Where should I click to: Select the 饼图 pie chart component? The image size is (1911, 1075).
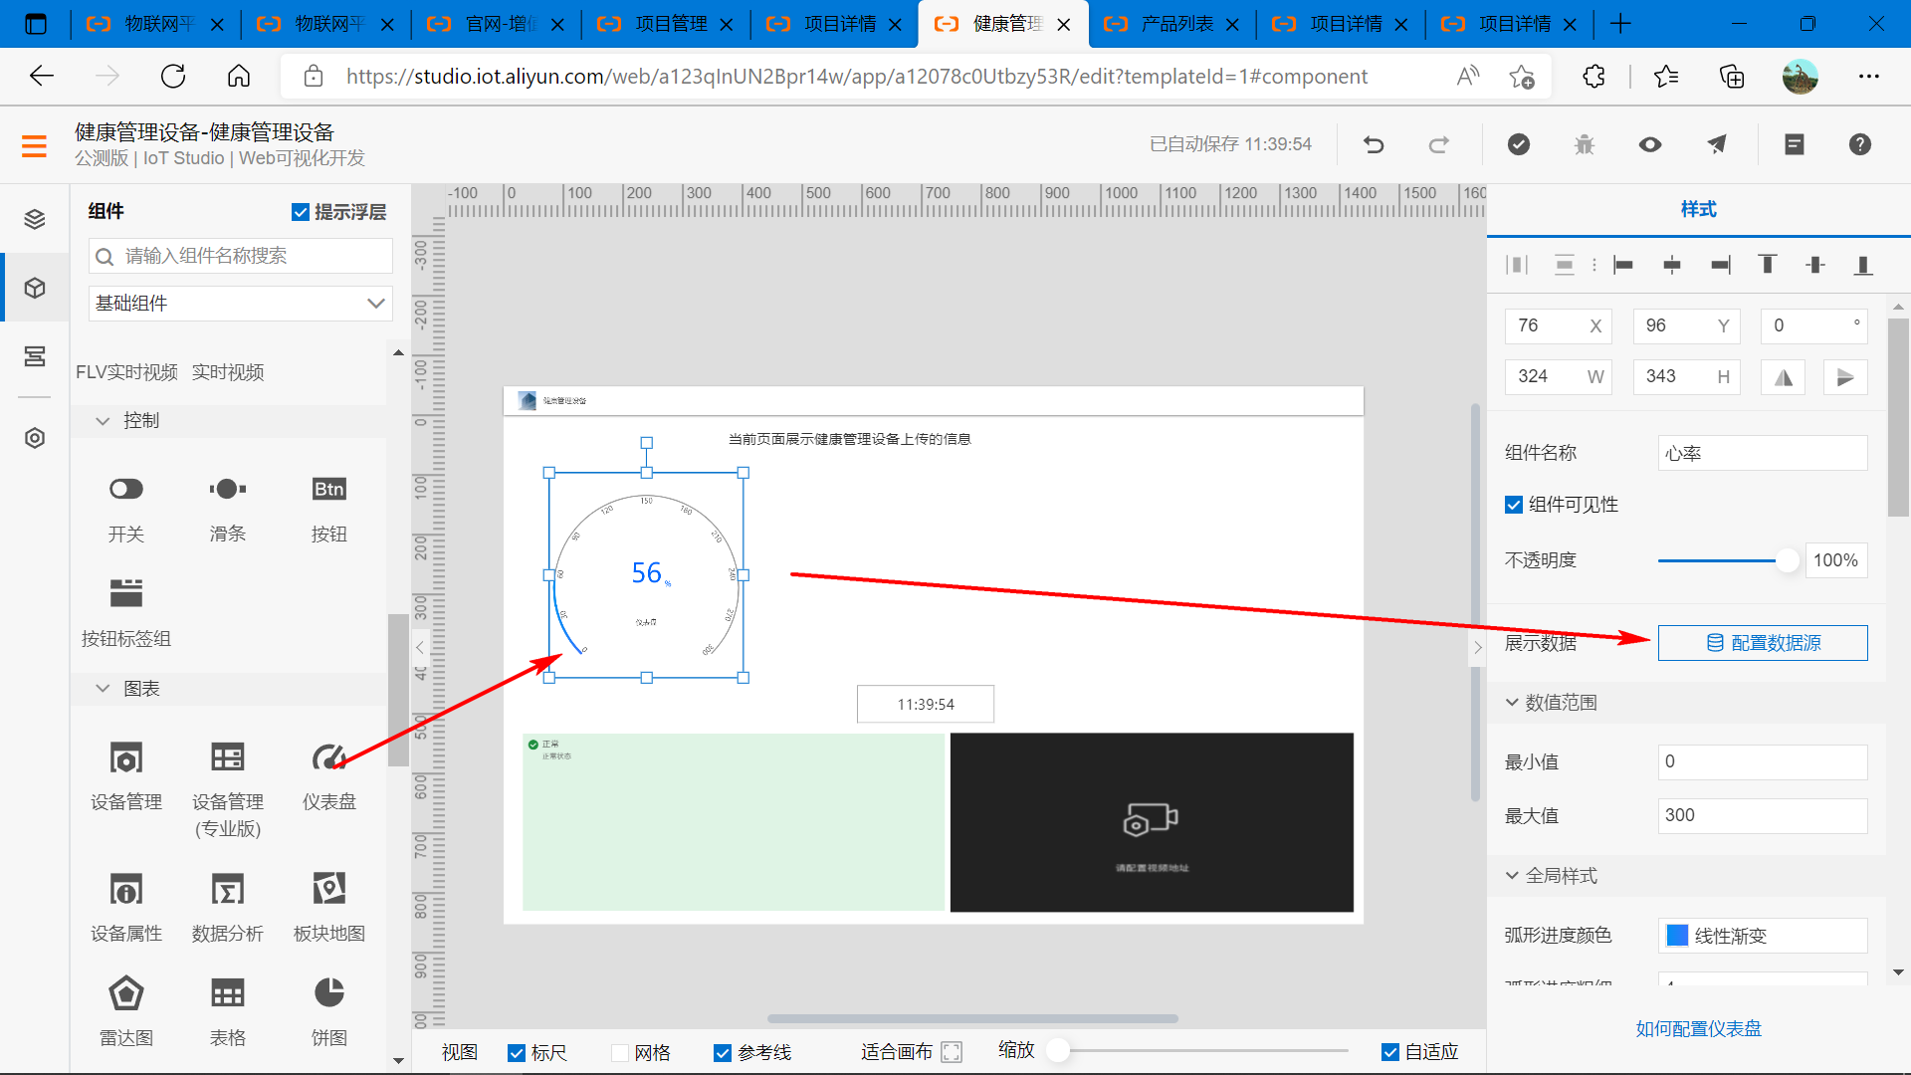click(x=328, y=993)
